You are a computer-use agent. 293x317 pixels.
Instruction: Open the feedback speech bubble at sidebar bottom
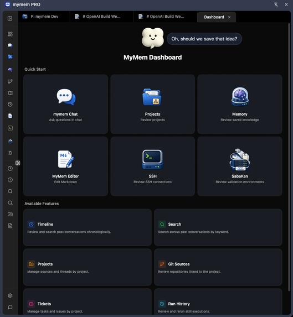[x=10, y=307]
